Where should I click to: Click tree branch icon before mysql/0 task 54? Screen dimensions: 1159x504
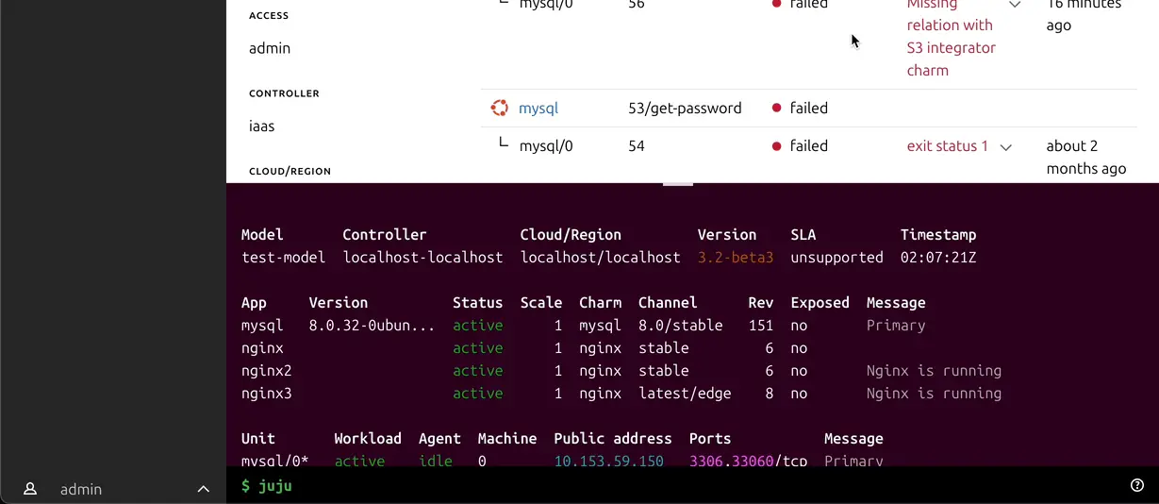pyautogui.click(x=504, y=144)
